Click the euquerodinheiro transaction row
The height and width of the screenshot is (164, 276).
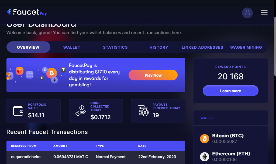tap(96, 157)
